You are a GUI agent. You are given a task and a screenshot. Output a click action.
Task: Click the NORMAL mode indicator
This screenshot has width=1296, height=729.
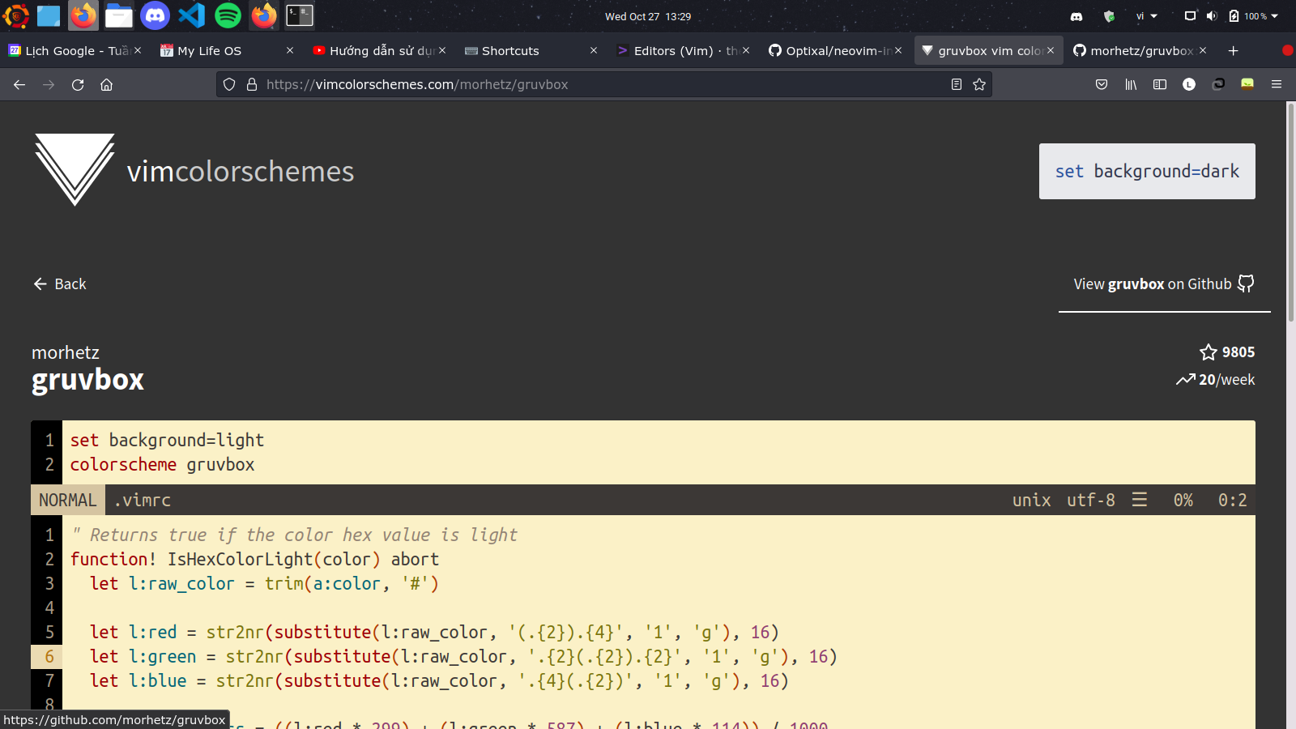[x=68, y=500]
